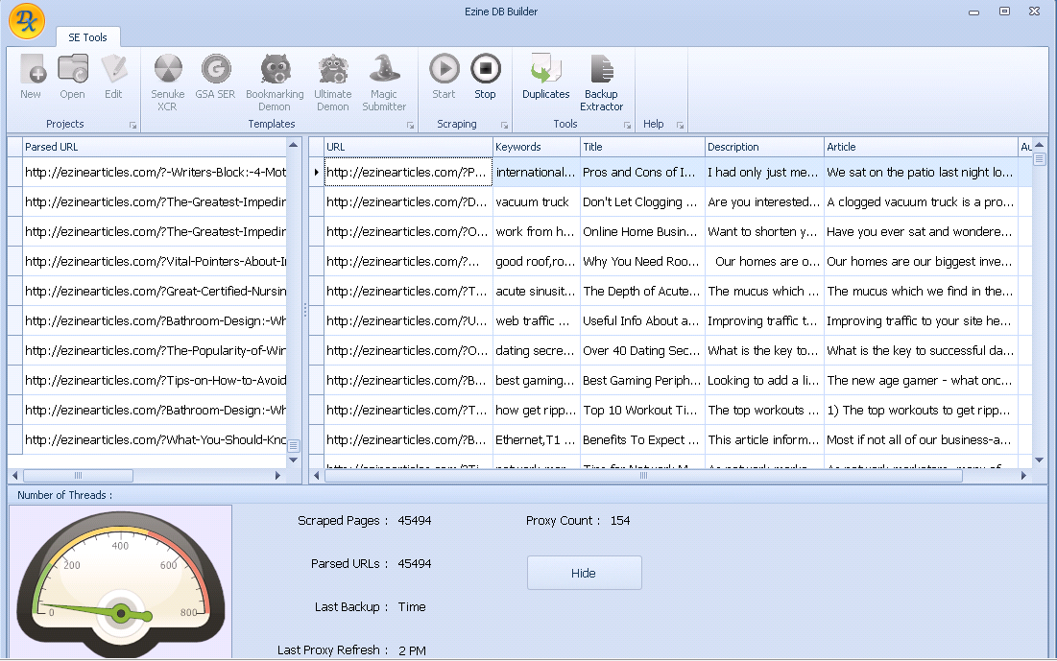Screen dimensions: 1057x661
Task: Select the GSA SER template
Action: [x=216, y=77]
